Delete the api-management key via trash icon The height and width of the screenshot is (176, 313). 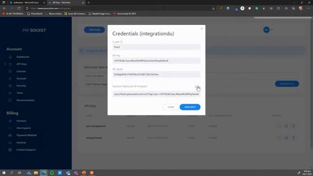(x=293, y=126)
